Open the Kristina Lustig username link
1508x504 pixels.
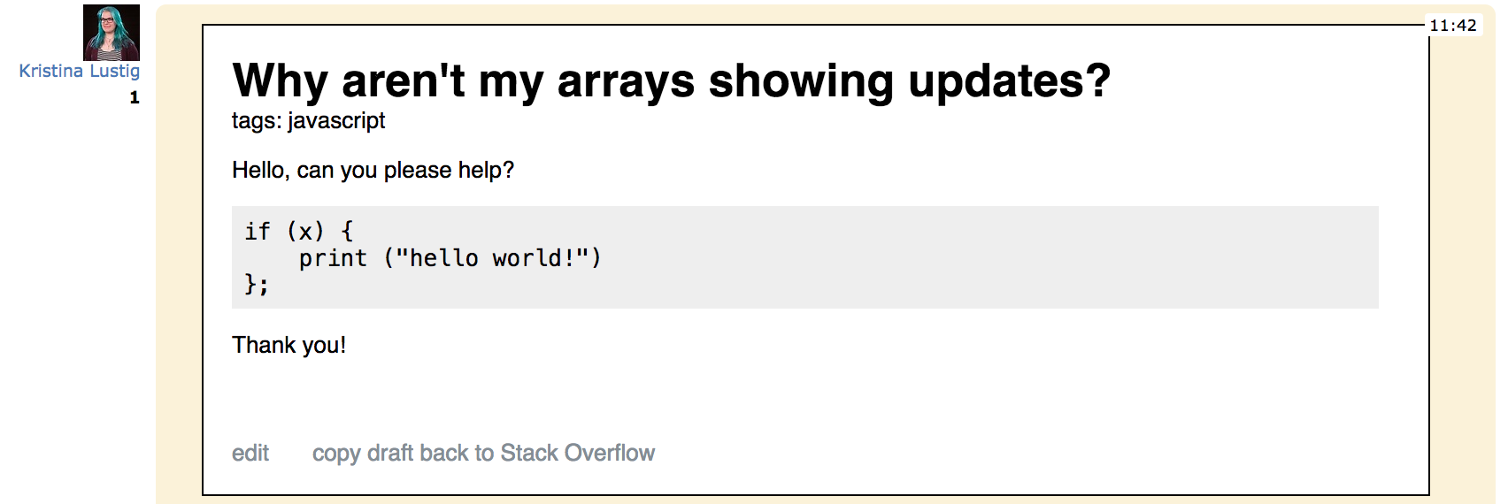tap(80, 71)
